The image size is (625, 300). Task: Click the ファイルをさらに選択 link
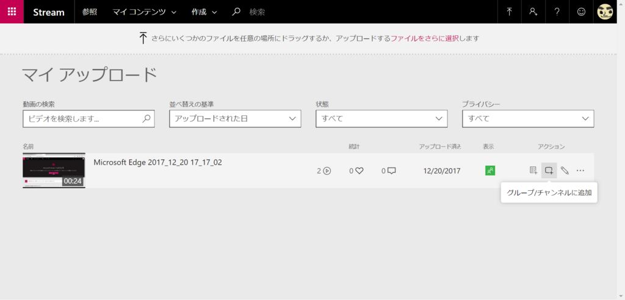tap(425, 38)
